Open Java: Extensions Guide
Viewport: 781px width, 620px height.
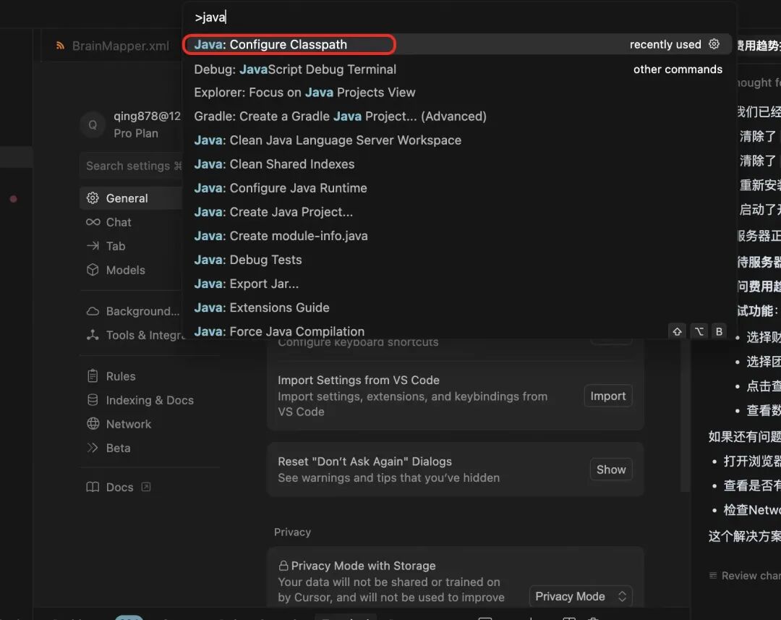pyautogui.click(x=457, y=307)
